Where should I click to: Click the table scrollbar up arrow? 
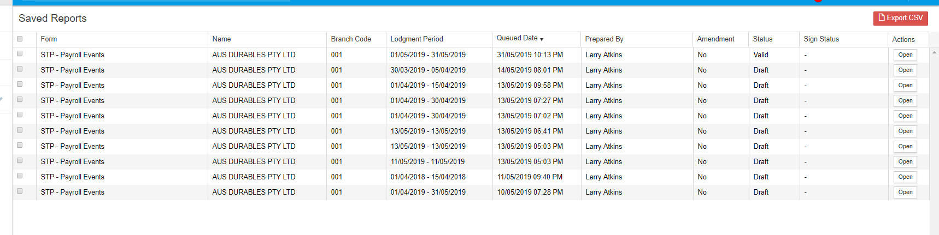934,53
